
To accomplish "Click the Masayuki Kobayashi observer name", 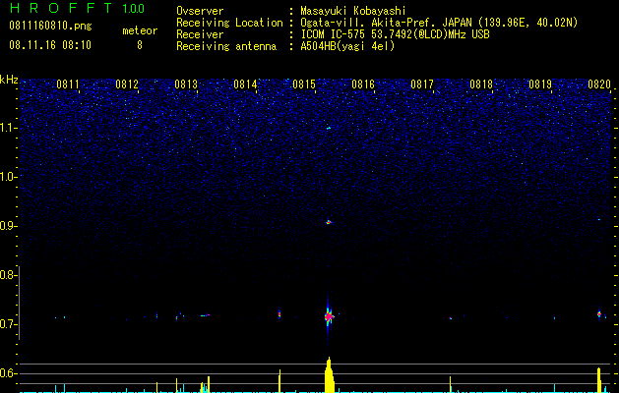I will tap(353, 11).
